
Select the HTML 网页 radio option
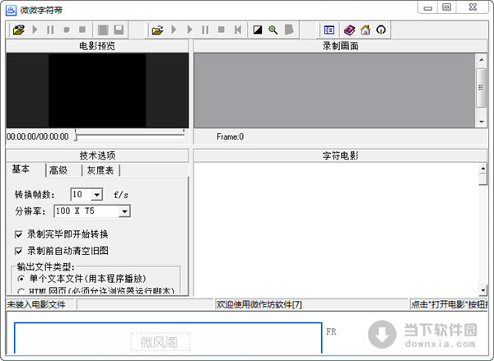(21, 291)
